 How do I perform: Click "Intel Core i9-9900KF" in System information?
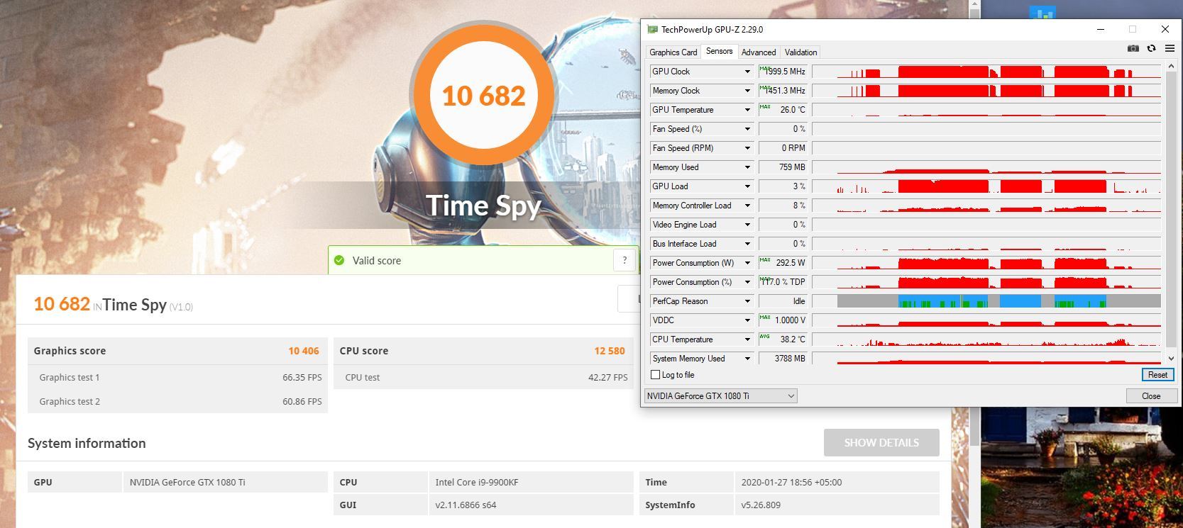(x=477, y=482)
